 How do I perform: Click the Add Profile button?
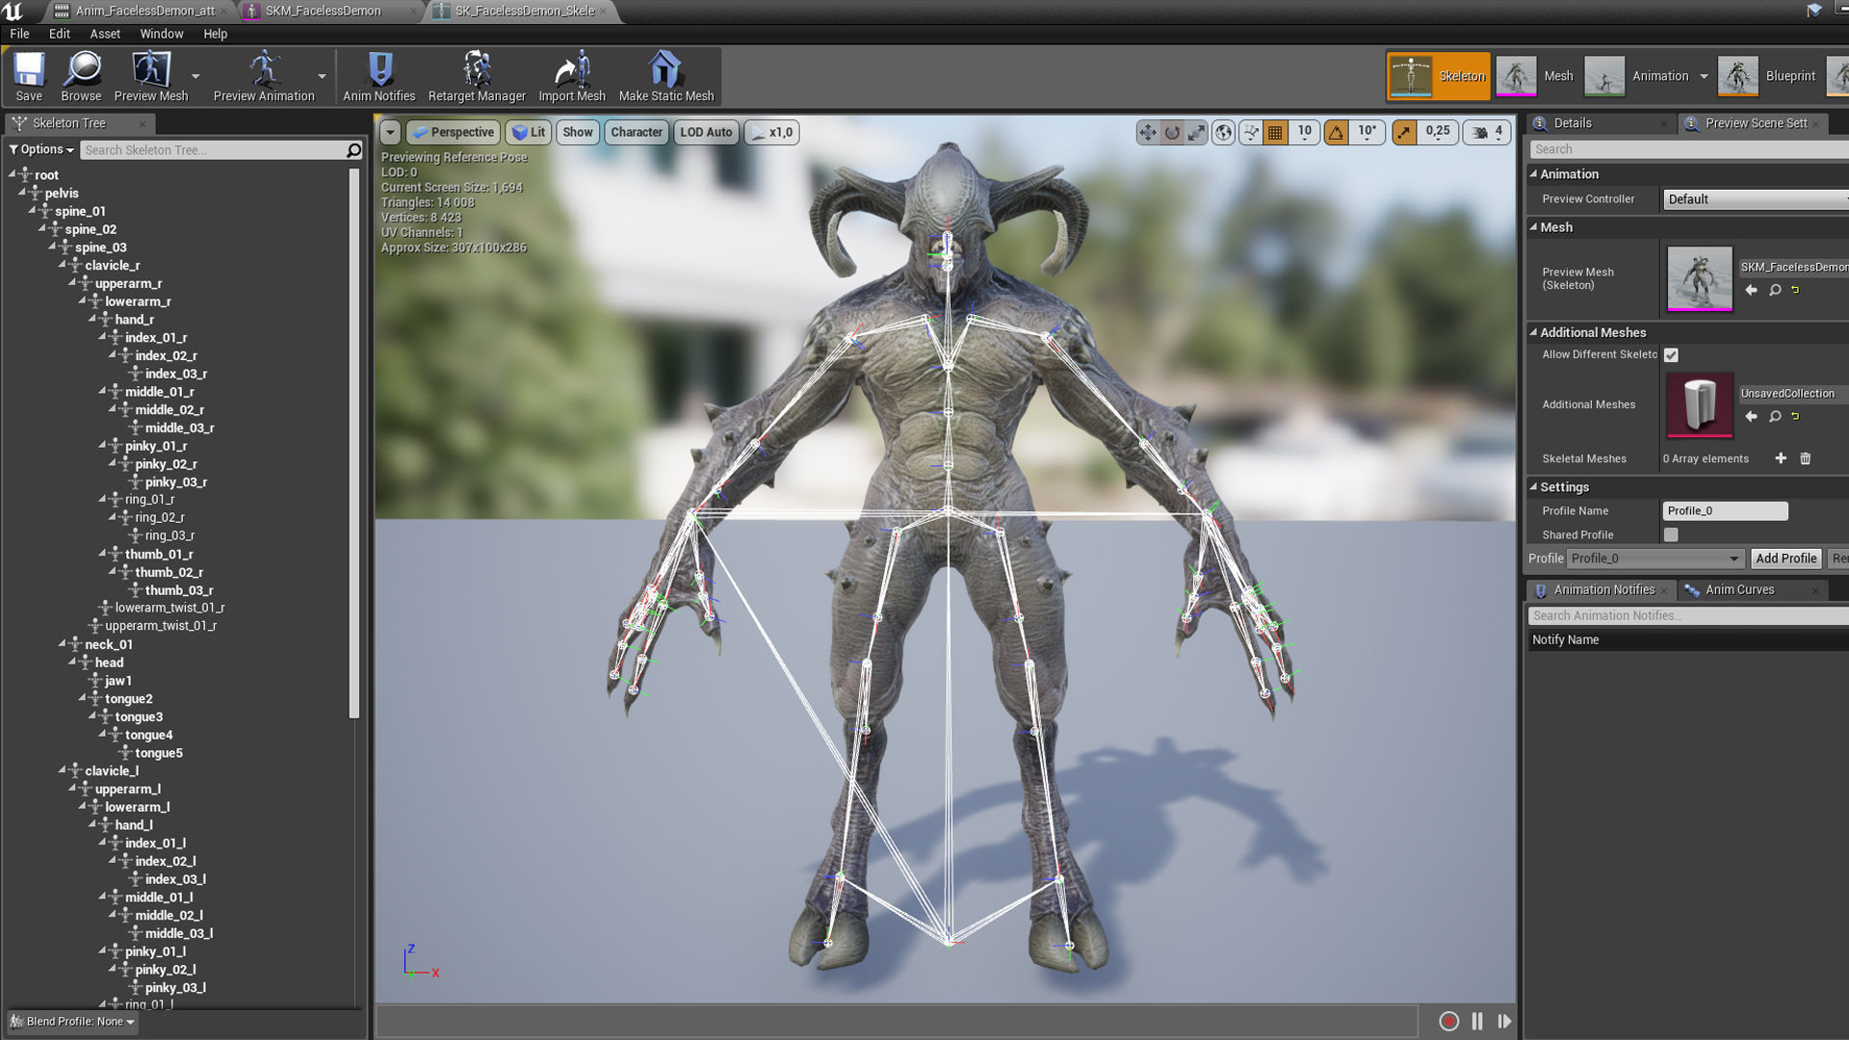(1785, 559)
